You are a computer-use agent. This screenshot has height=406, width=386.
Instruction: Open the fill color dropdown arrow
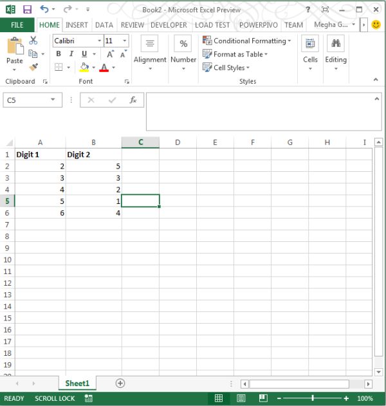pos(94,68)
